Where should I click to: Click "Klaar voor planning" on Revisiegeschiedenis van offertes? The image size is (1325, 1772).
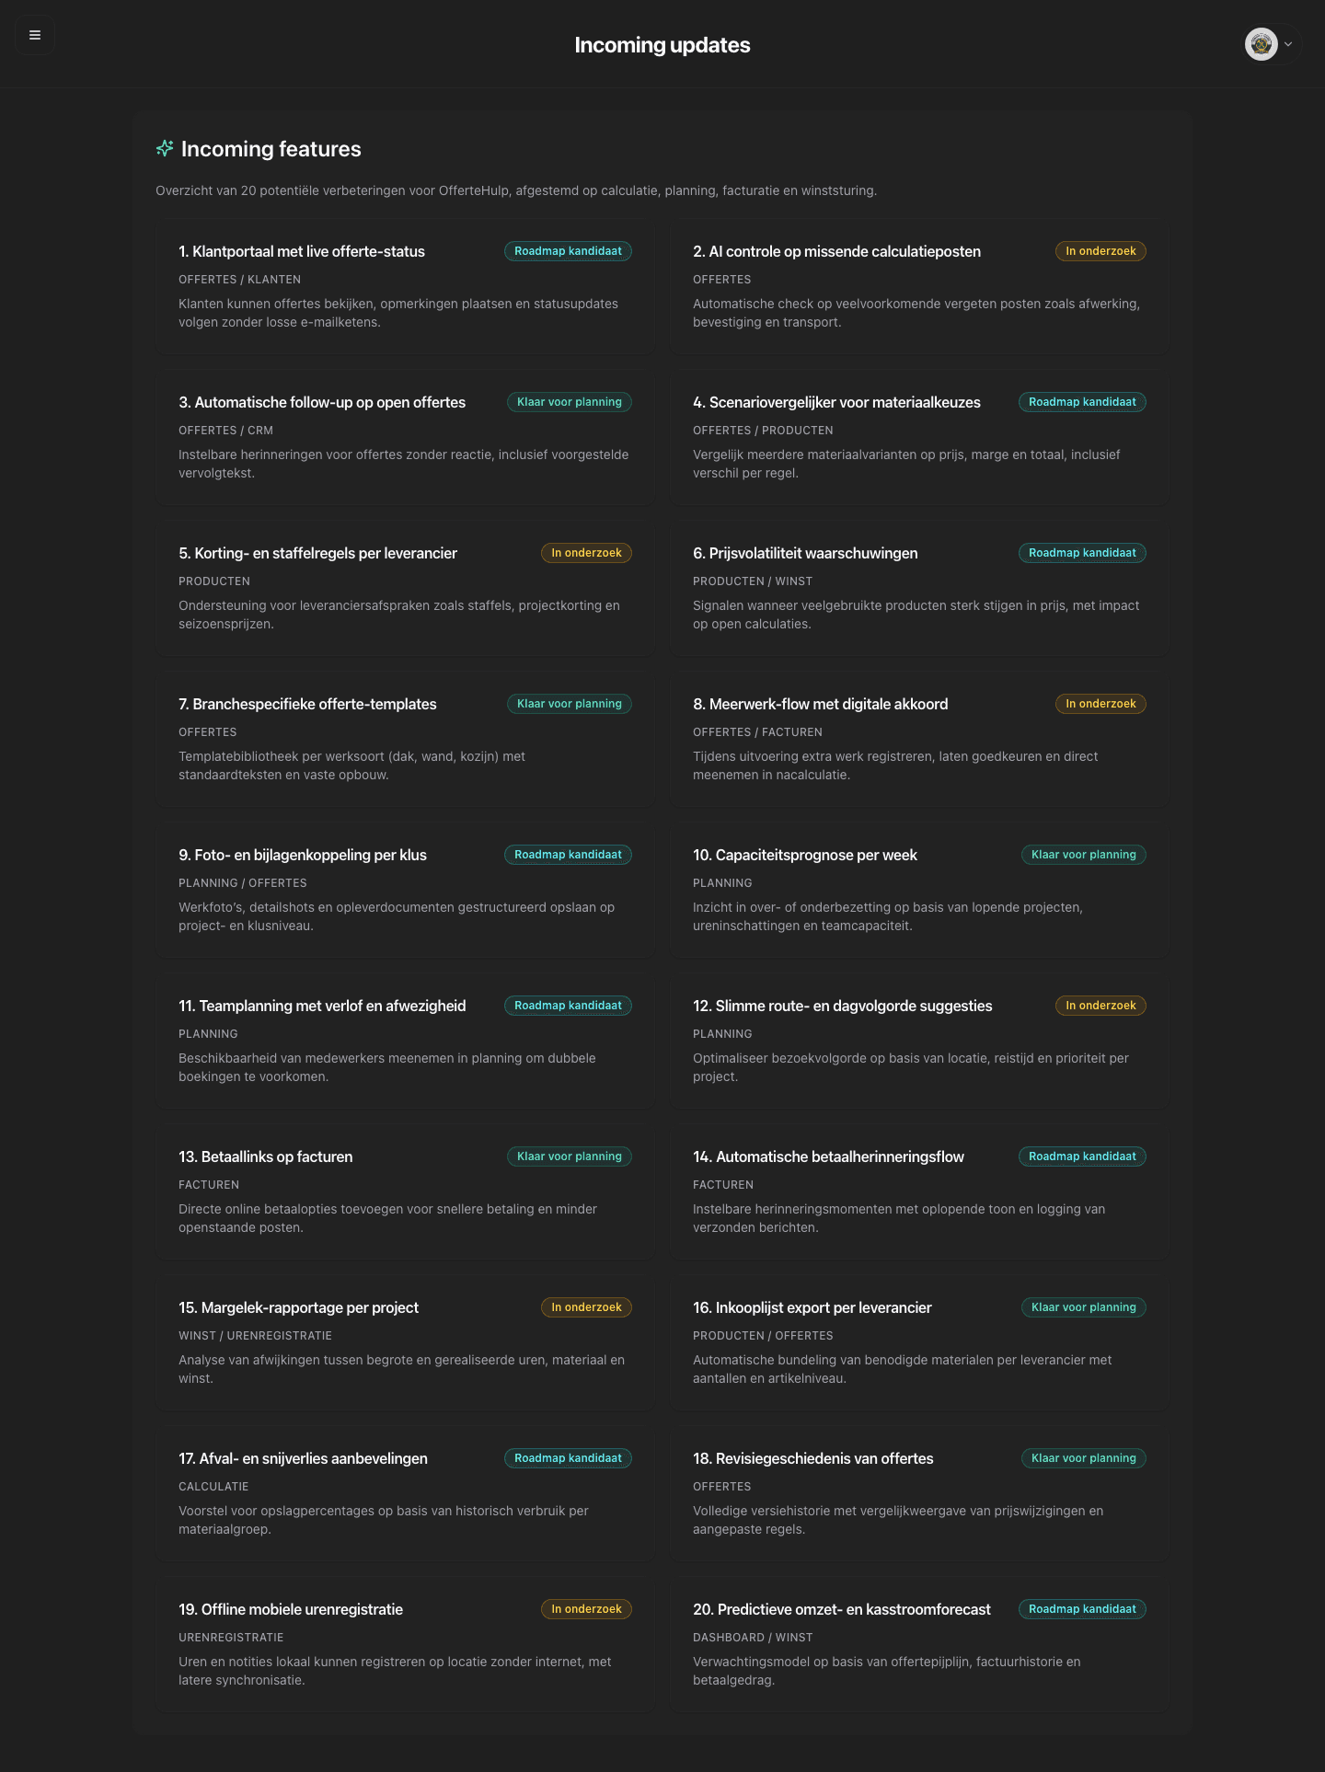(x=1083, y=1457)
